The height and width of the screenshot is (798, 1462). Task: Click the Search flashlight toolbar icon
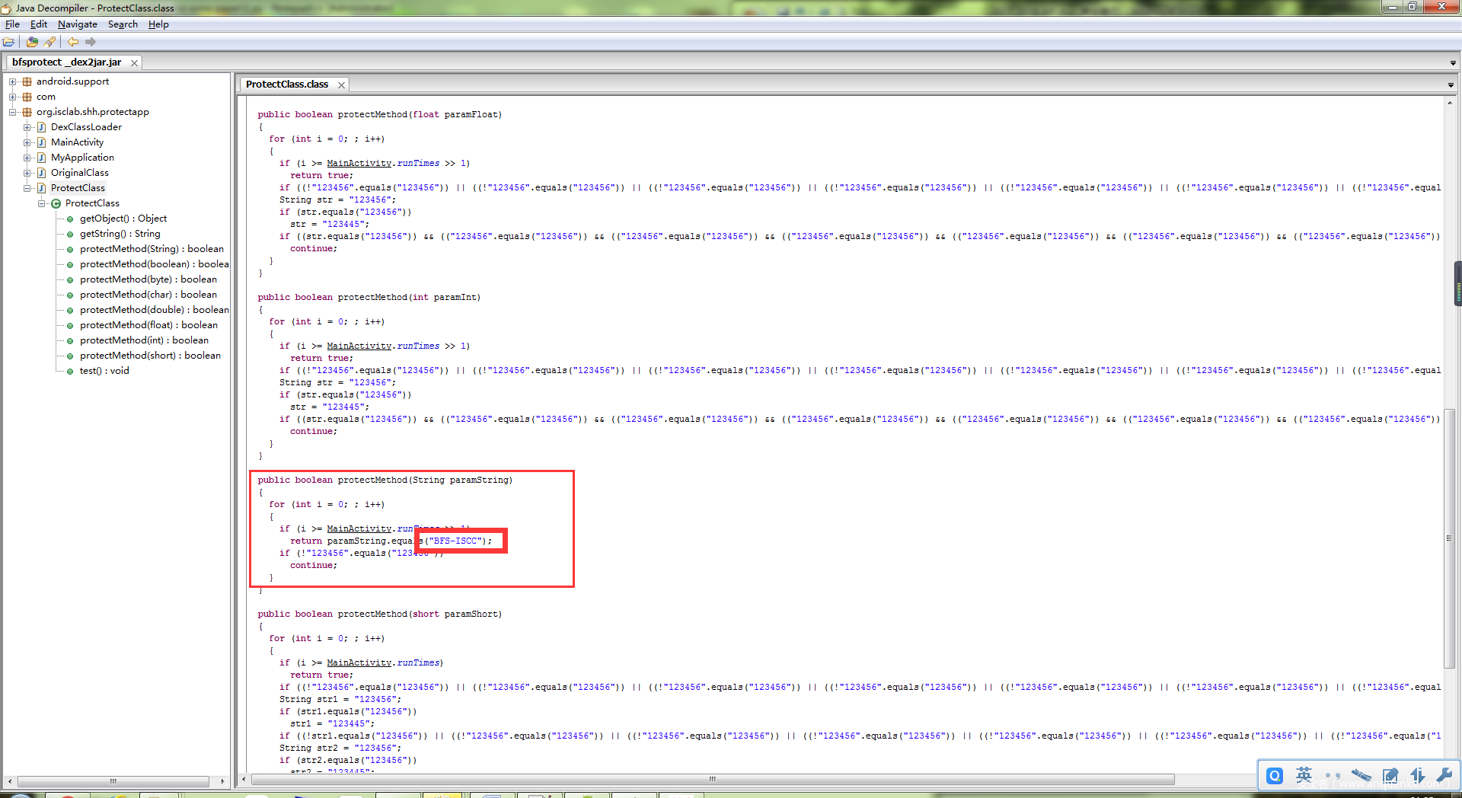[50, 42]
